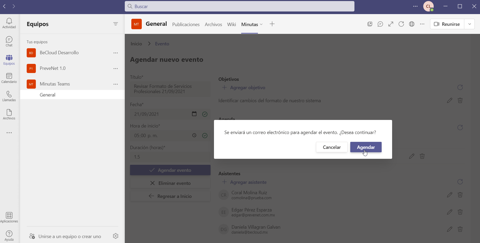Click Eliminar evento button
The width and height of the screenshot is (480, 243).
(170, 183)
